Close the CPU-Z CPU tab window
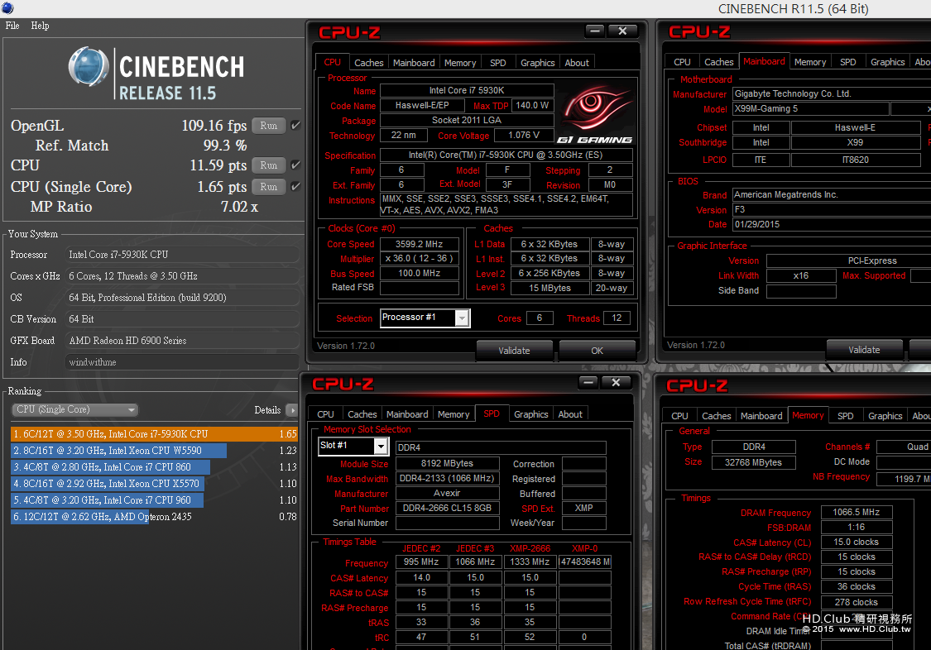Viewport: 931px width, 650px height. [622, 31]
